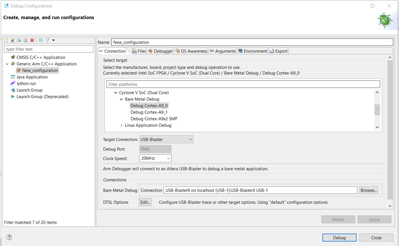Click the Filter platforms input field

[243, 84]
